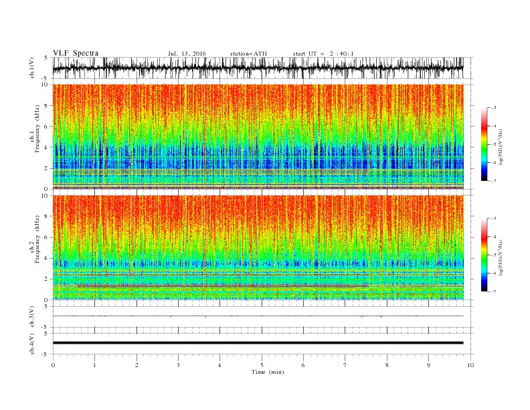
Task: Select the "Time (min)" axis label
Action: [x=268, y=372]
